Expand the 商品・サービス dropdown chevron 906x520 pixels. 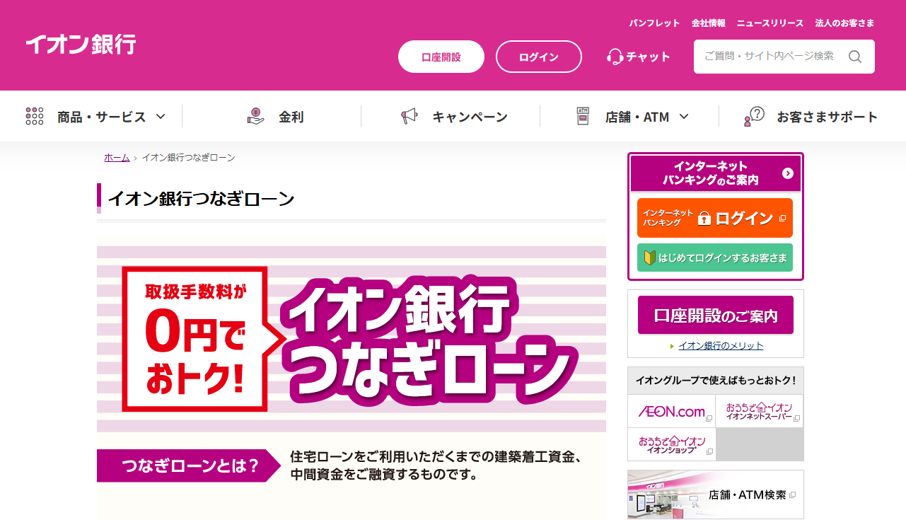pyautogui.click(x=161, y=117)
